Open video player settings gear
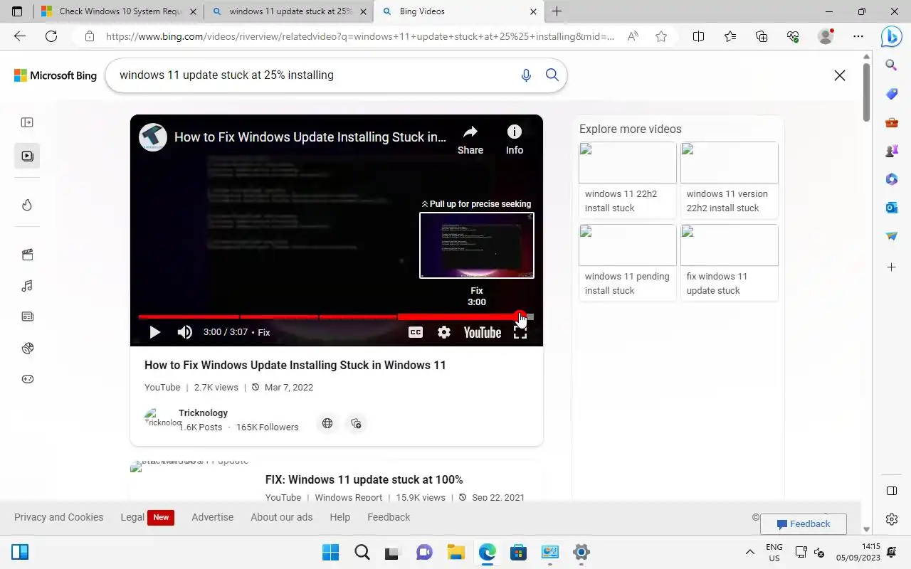The width and height of the screenshot is (911, 569). coord(444,332)
